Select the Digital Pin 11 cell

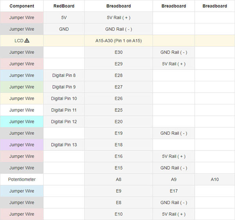point(64,110)
